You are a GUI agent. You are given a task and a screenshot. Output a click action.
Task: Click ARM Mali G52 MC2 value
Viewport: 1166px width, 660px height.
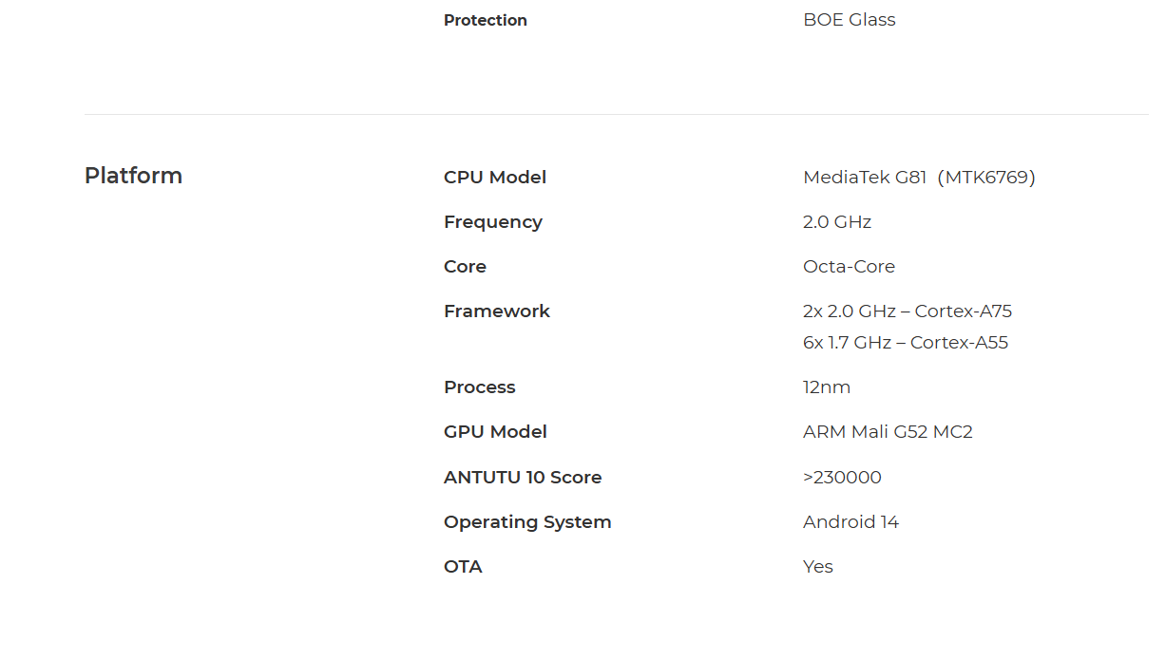pyautogui.click(x=888, y=432)
